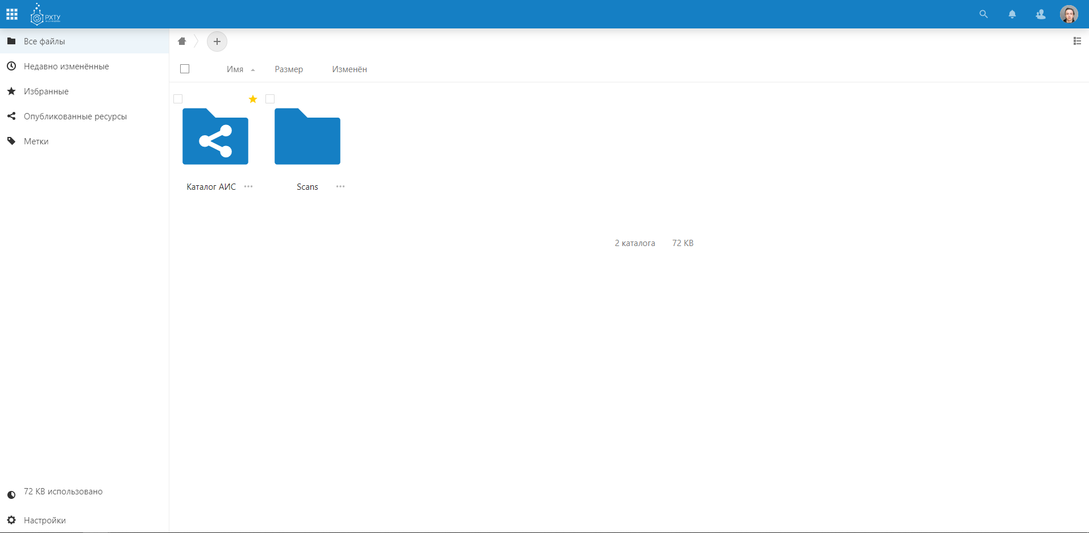The height and width of the screenshot is (533, 1089).
Task: Open user avatar menu
Action: coord(1069,14)
